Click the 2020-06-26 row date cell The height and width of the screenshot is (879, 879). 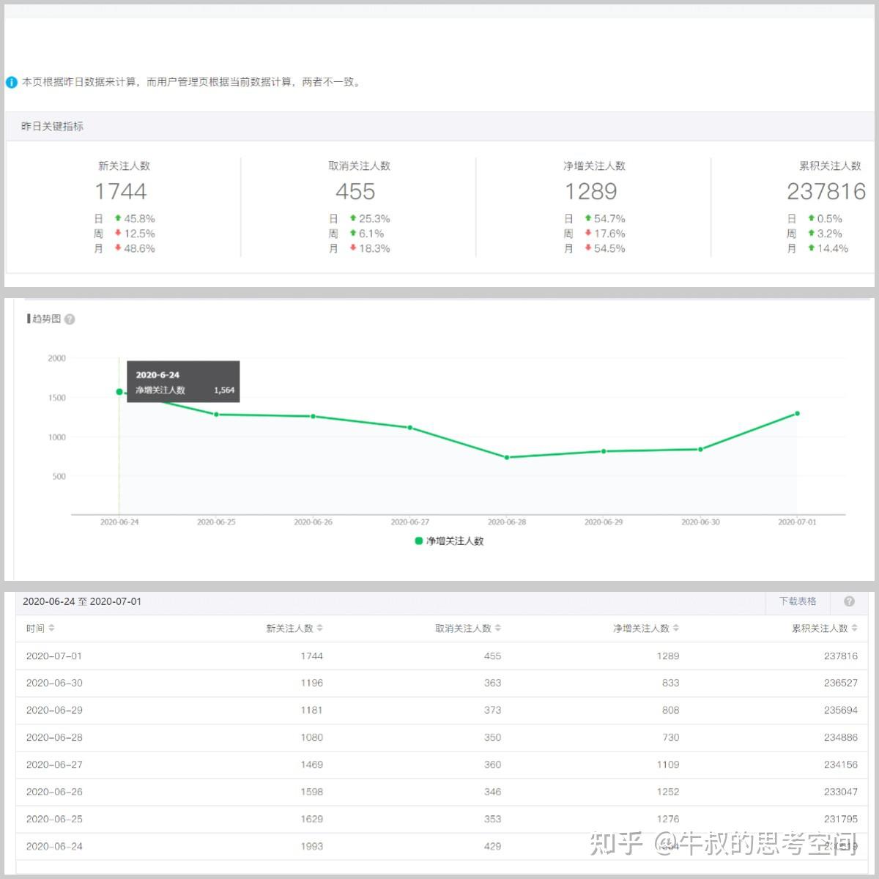[x=54, y=792]
